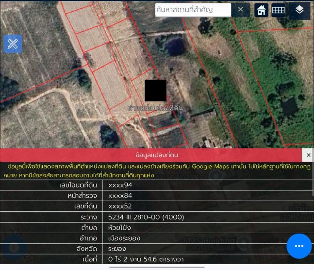Tap the home icon in the top bar

coord(261,10)
